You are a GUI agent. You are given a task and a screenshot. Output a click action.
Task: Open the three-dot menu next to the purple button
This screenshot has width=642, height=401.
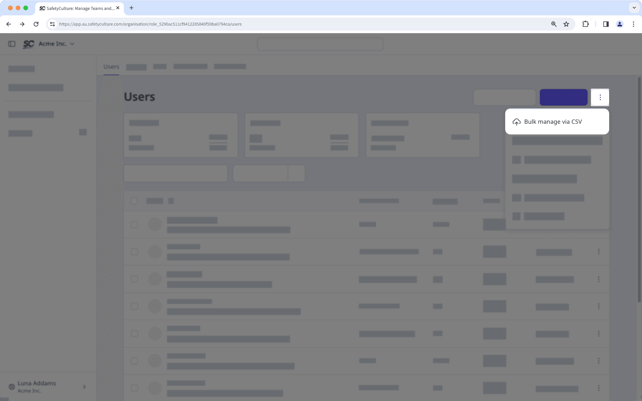[x=600, y=97]
